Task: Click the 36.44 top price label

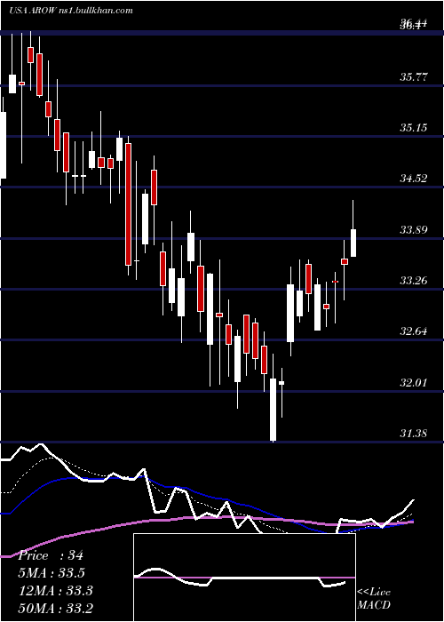Action: coord(414,25)
